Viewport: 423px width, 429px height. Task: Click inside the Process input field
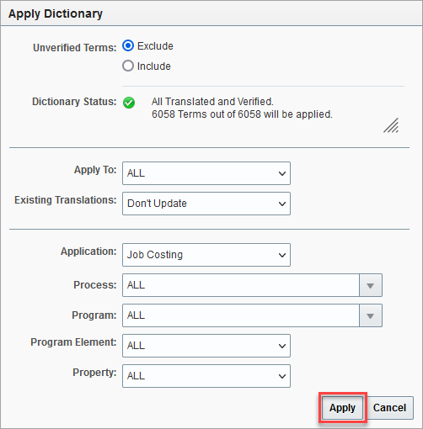pyautogui.click(x=241, y=285)
